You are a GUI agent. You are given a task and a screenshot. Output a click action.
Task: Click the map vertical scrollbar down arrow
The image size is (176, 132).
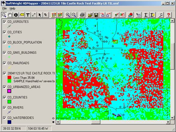pyautogui.click(x=172, y=118)
